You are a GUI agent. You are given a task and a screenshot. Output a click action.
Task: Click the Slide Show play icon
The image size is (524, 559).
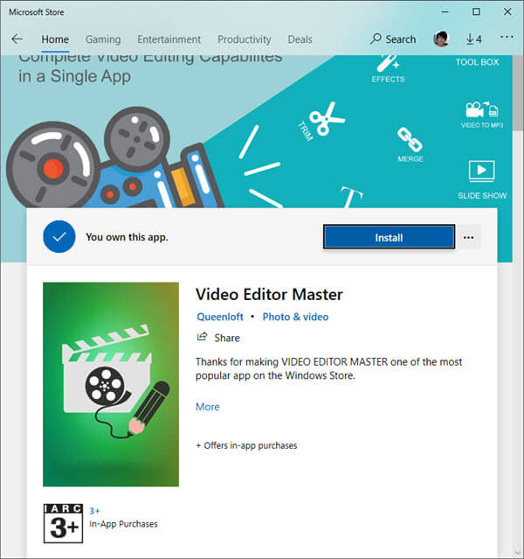pyautogui.click(x=481, y=171)
